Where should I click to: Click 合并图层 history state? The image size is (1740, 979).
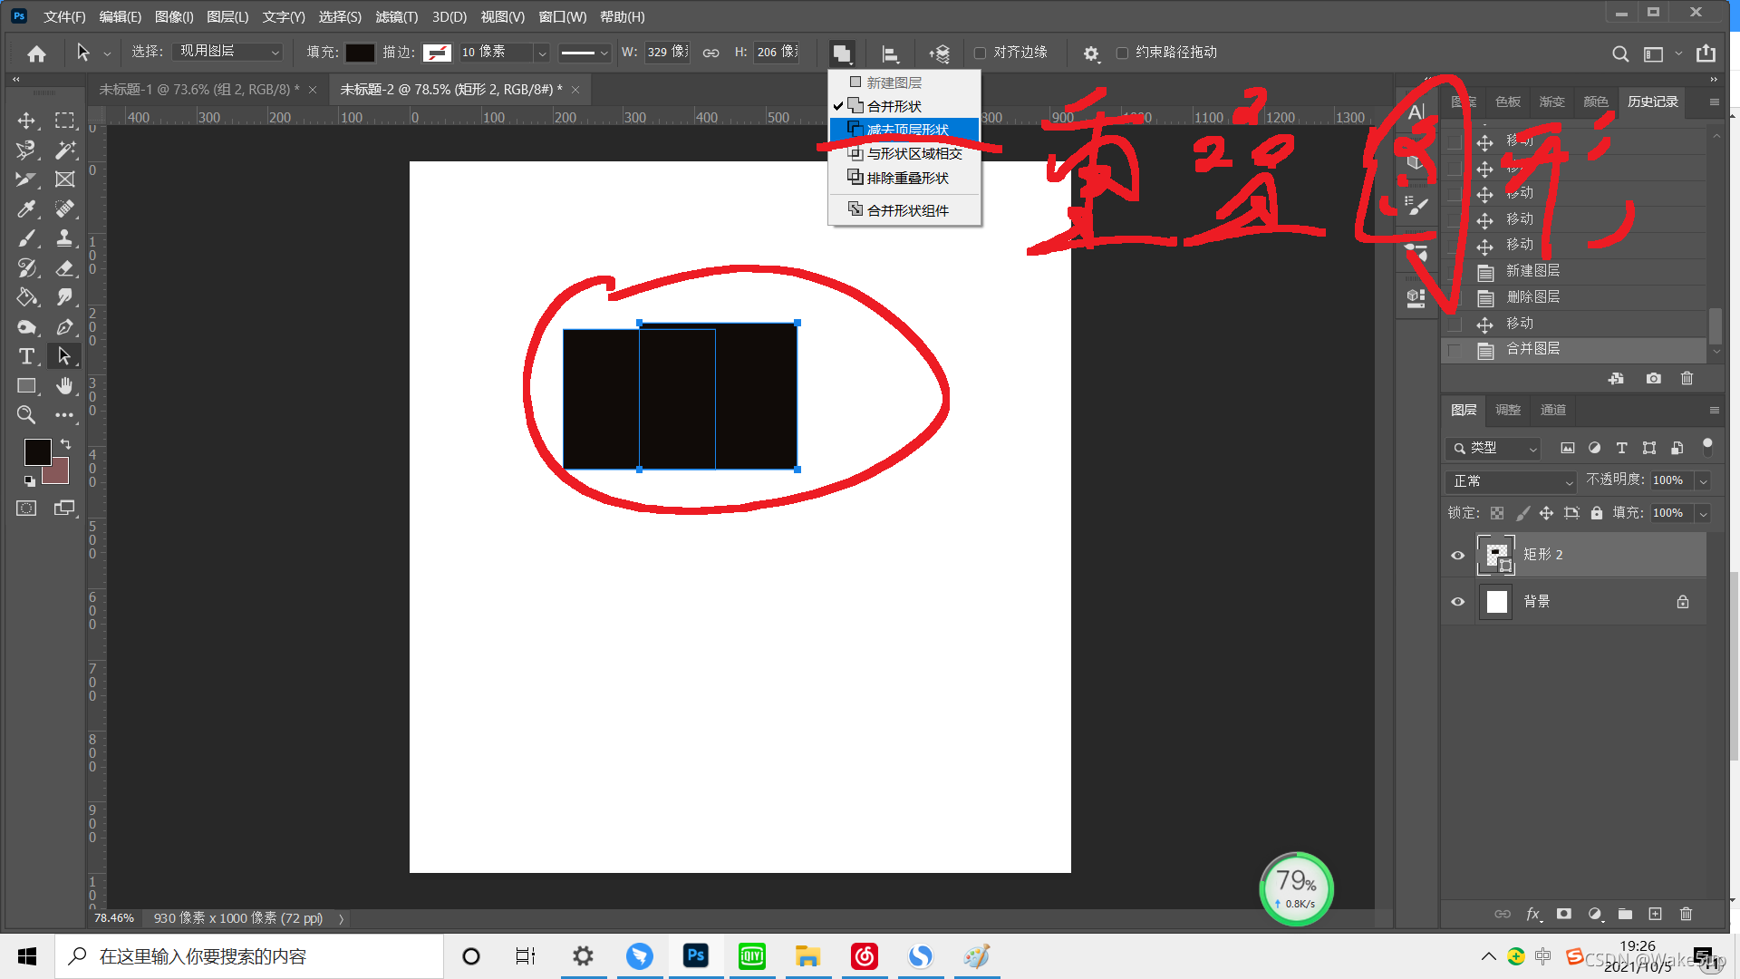[1532, 349]
